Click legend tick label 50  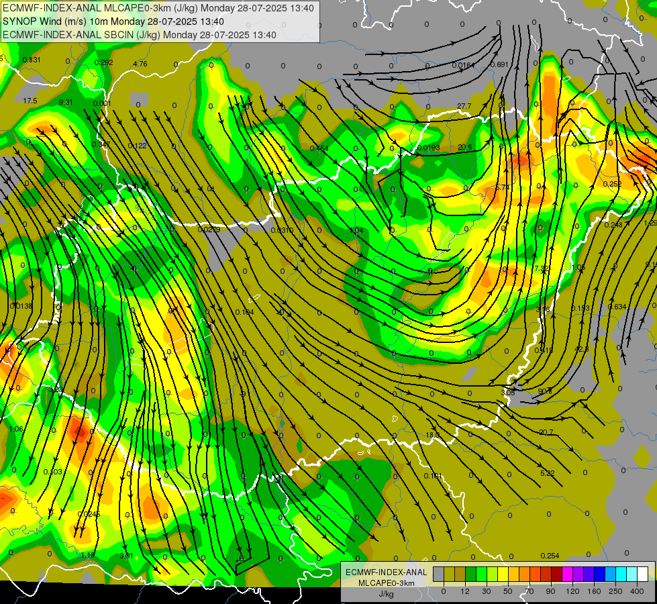(x=508, y=591)
